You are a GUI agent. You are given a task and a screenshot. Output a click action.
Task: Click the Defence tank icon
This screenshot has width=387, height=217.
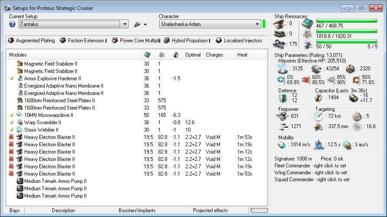coord(283,98)
